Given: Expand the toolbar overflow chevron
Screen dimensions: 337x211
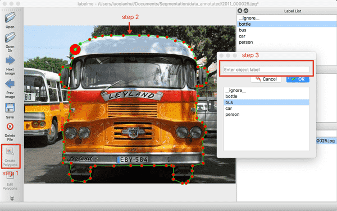Looking at the screenshot, I should pos(12,198).
